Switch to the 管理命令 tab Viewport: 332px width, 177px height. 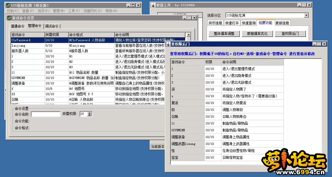pos(35,26)
